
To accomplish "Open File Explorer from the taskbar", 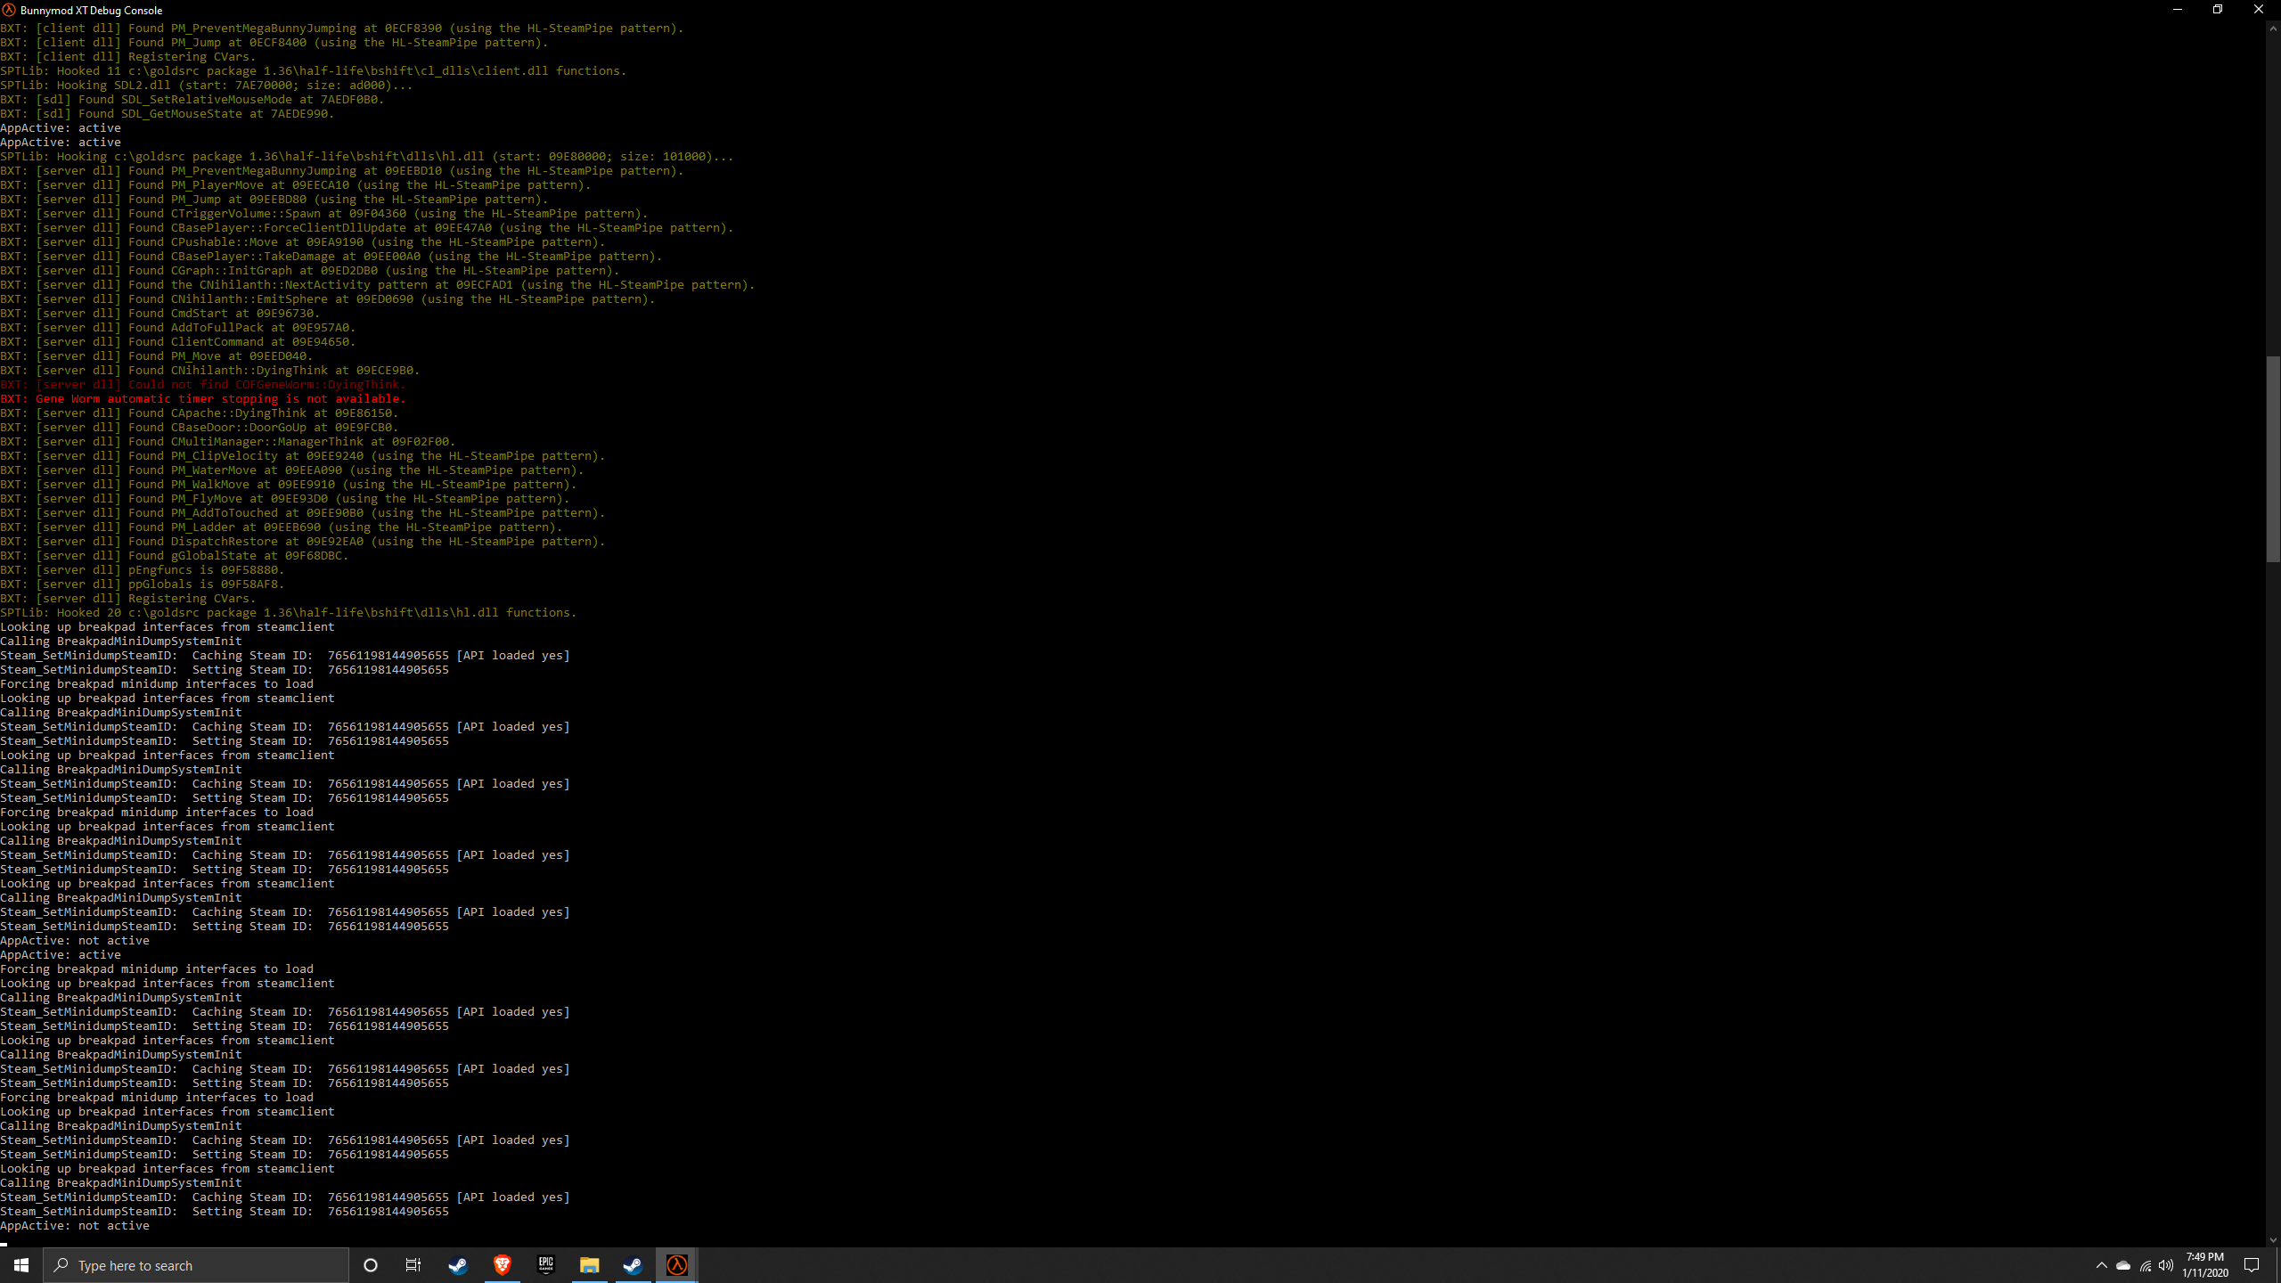I will (x=589, y=1265).
